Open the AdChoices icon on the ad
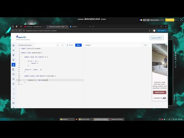This screenshot has width=184, height=138. 166,45
